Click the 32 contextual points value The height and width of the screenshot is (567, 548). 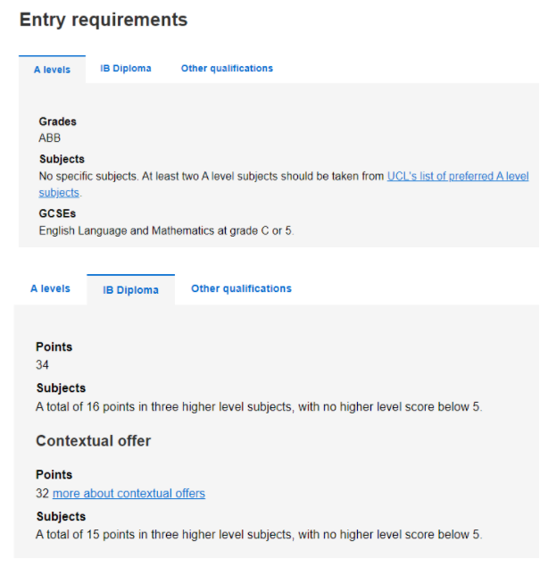click(42, 493)
